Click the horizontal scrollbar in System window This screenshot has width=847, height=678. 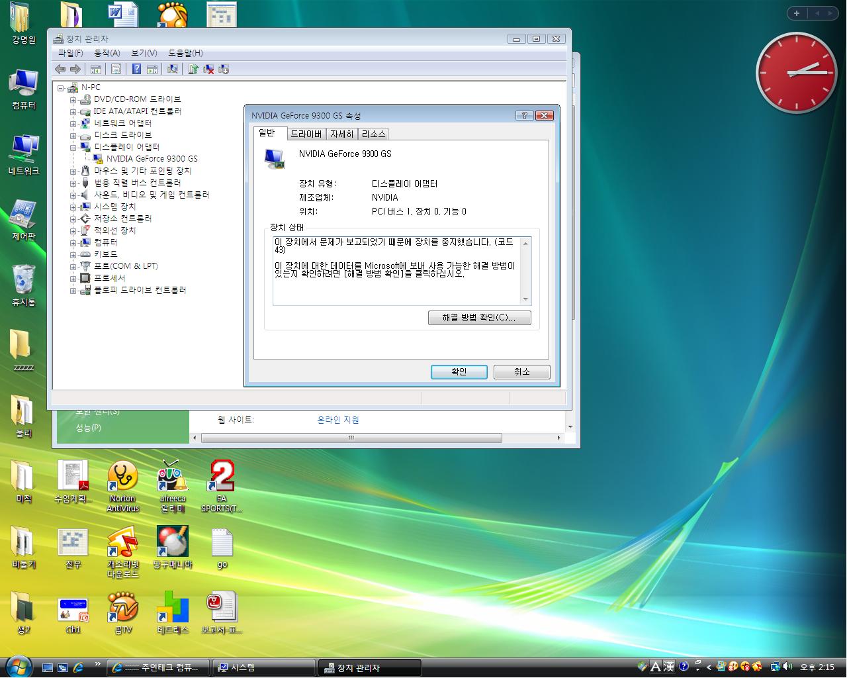(x=351, y=438)
